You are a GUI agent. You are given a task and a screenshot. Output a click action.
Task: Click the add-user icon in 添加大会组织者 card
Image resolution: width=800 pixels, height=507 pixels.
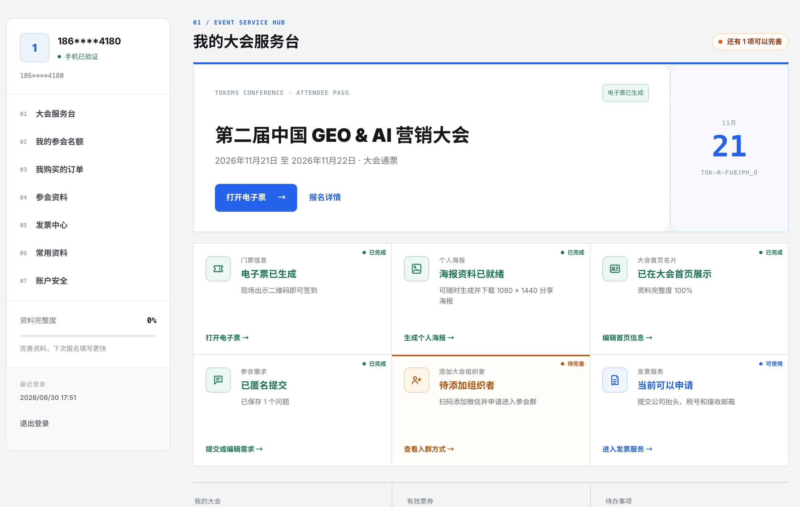(416, 380)
